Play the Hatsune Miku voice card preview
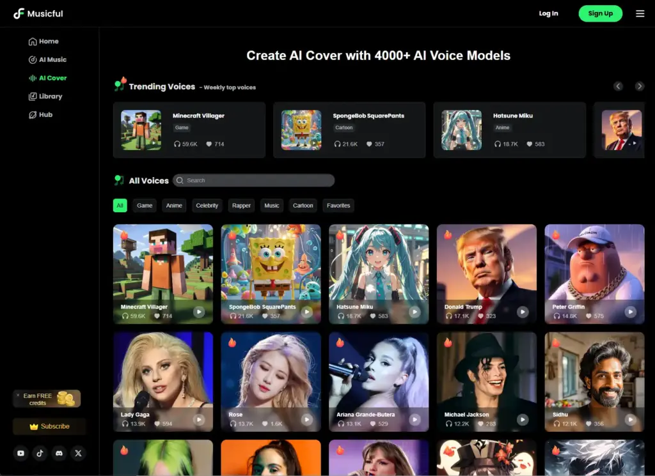 tap(414, 312)
